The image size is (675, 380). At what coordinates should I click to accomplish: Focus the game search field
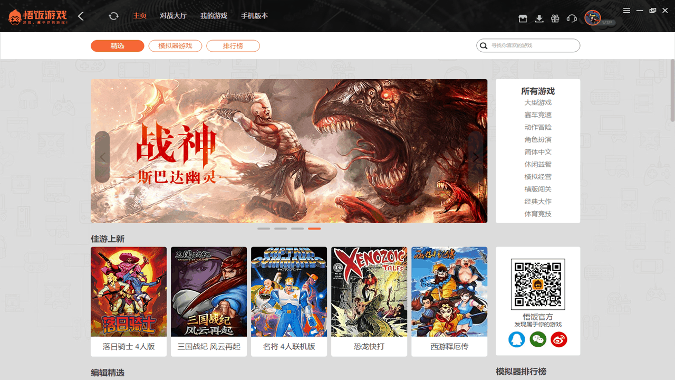(528, 46)
